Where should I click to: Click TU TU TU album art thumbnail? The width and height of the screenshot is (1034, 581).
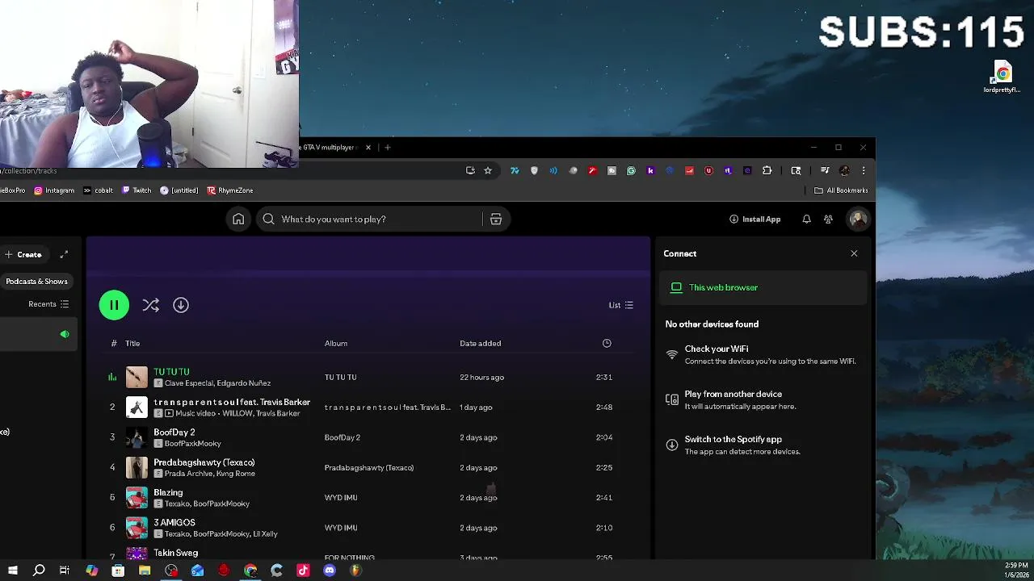tap(137, 377)
